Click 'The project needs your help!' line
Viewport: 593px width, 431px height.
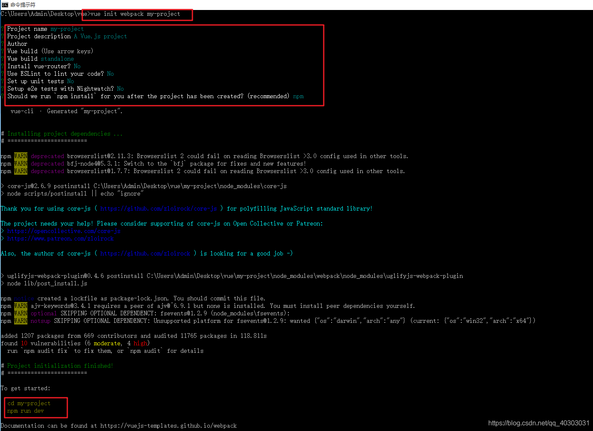coord(162,223)
